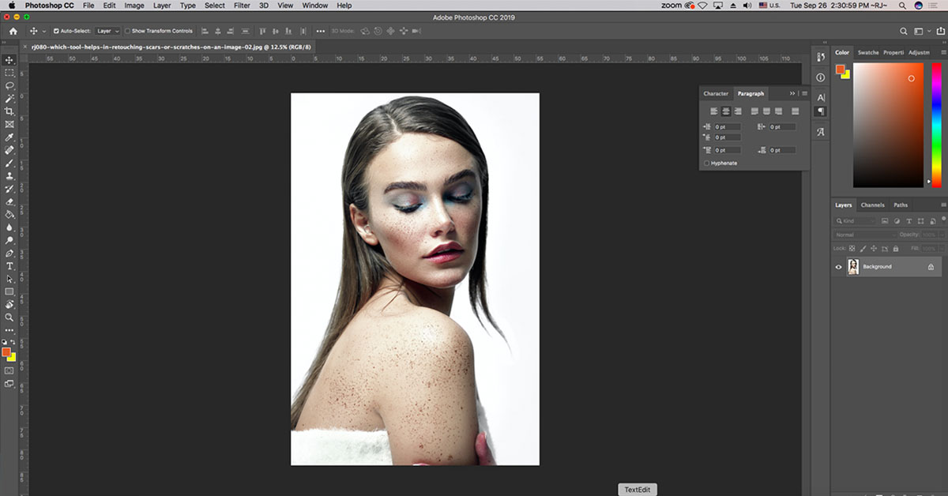
Task: Click the foreground color swatch in toolbar
Action: (x=6, y=351)
